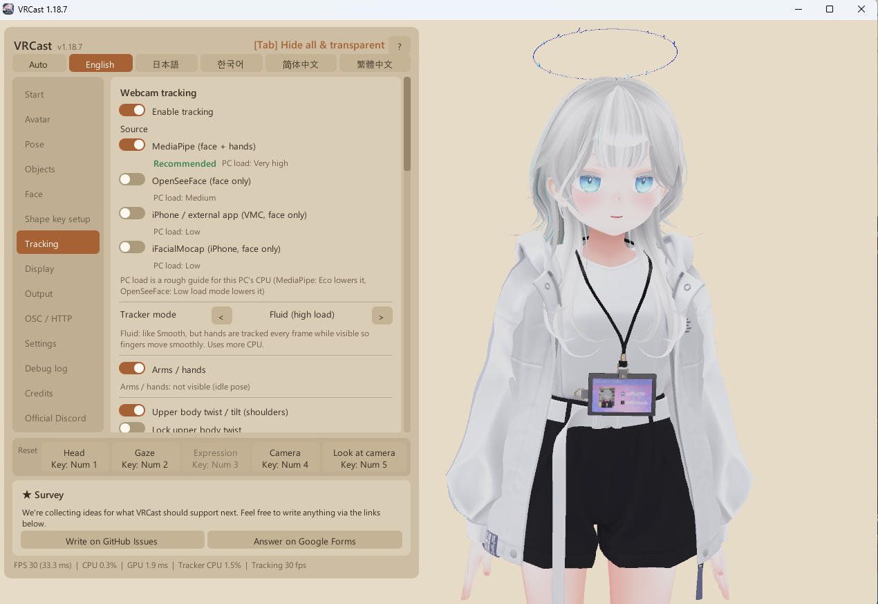Select MediaPipe (face + hands) source toggle
The height and width of the screenshot is (604, 878).
(132, 145)
